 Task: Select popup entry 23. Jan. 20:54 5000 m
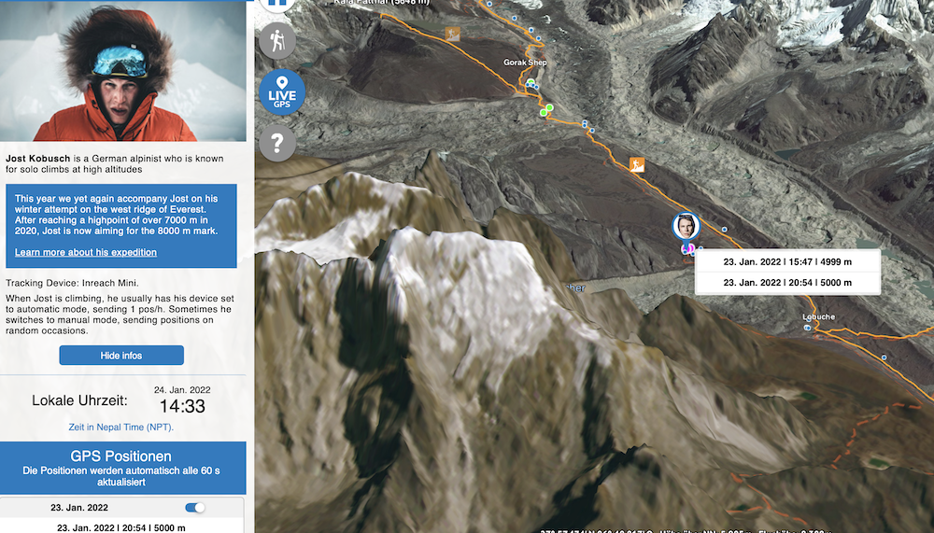787,283
